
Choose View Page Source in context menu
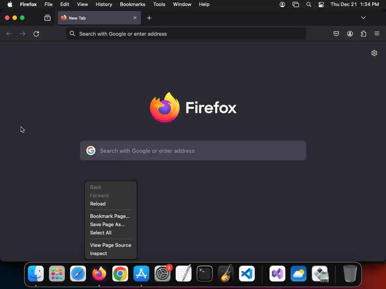pyautogui.click(x=110, y=245)
